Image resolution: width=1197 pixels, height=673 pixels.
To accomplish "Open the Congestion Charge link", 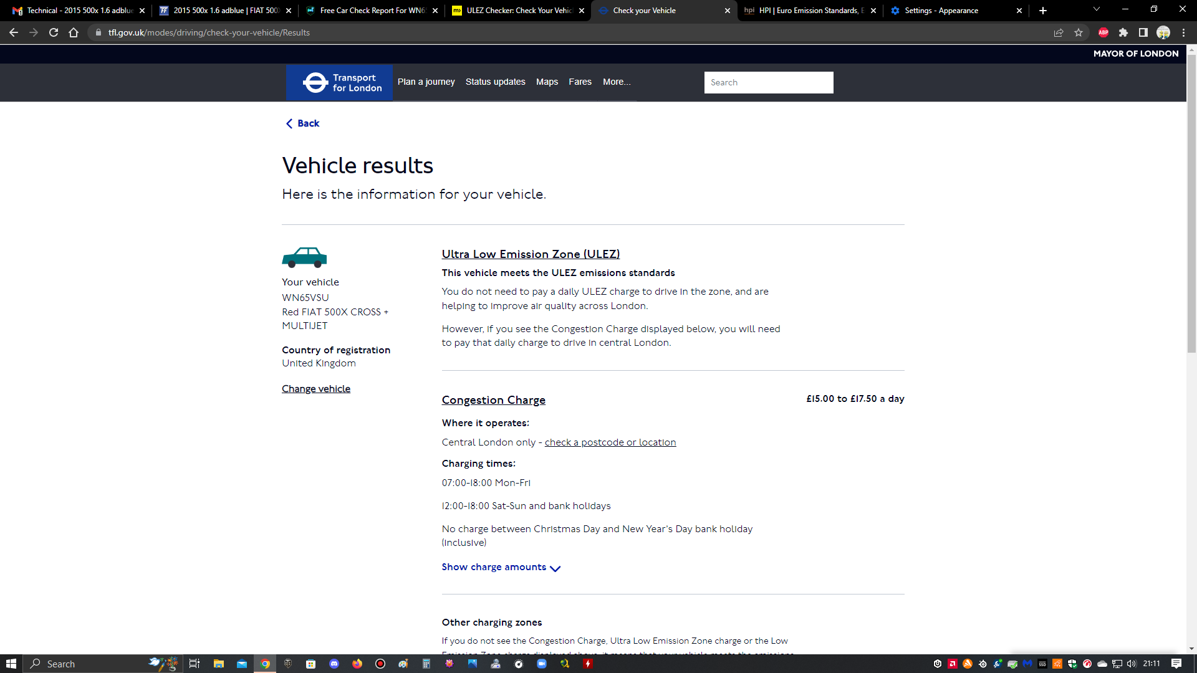I will (494, 400).
